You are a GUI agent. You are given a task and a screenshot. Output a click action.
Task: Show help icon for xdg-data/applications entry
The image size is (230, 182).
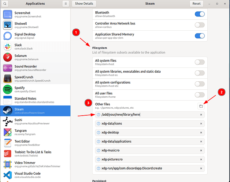99,142
